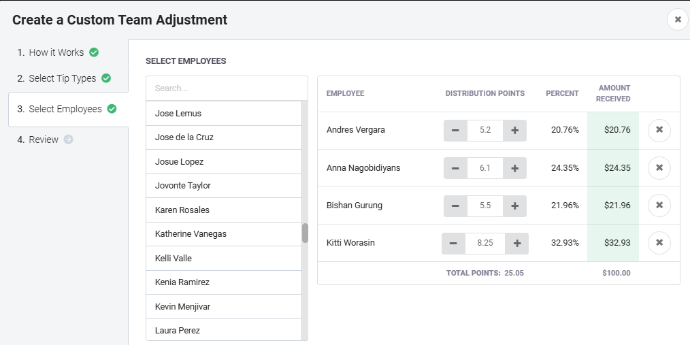
Task: Decrease Andres Vergara's distribution points
Action: coord(455,130)
